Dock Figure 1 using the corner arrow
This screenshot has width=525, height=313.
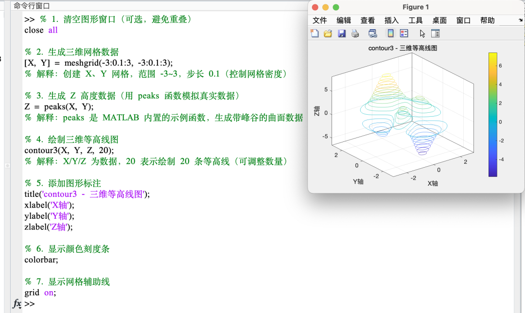tap(521, 20)
